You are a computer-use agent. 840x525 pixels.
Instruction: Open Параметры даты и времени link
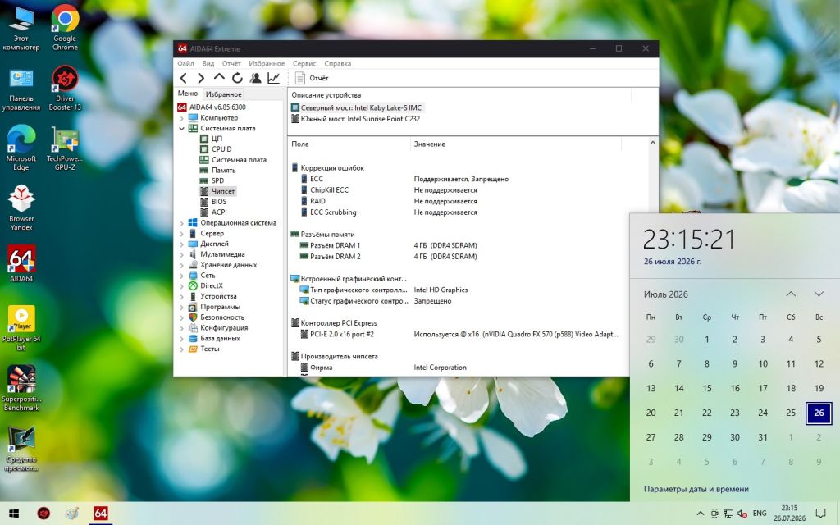(696, 489)
